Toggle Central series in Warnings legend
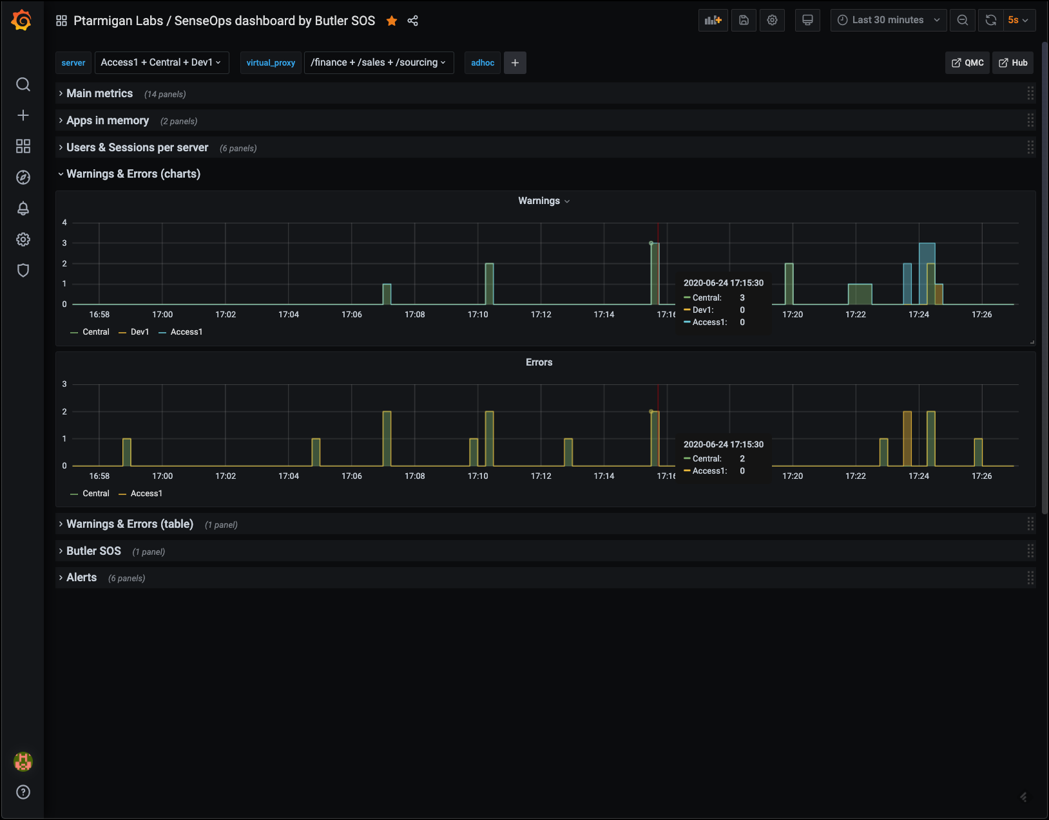Viewport: 1049px width, 820px height. [x=95, y=332]
